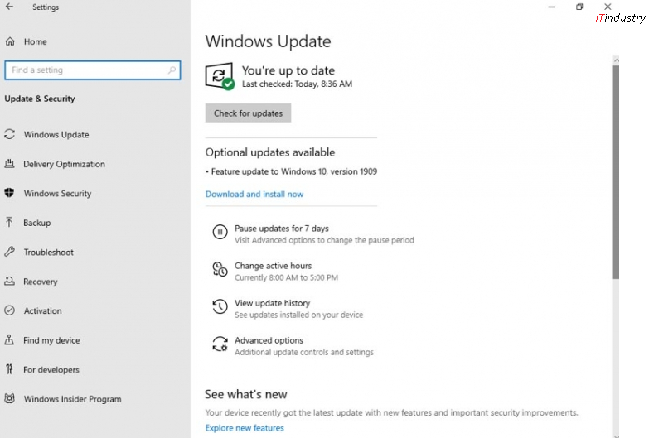Click the Windows Security shield icon

[x=9, y=193]
